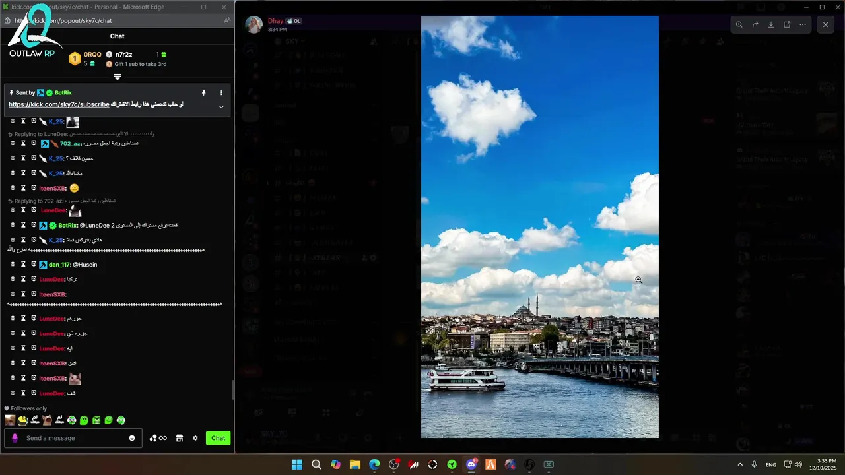Click the Edge address bar URL

(63, 20)
